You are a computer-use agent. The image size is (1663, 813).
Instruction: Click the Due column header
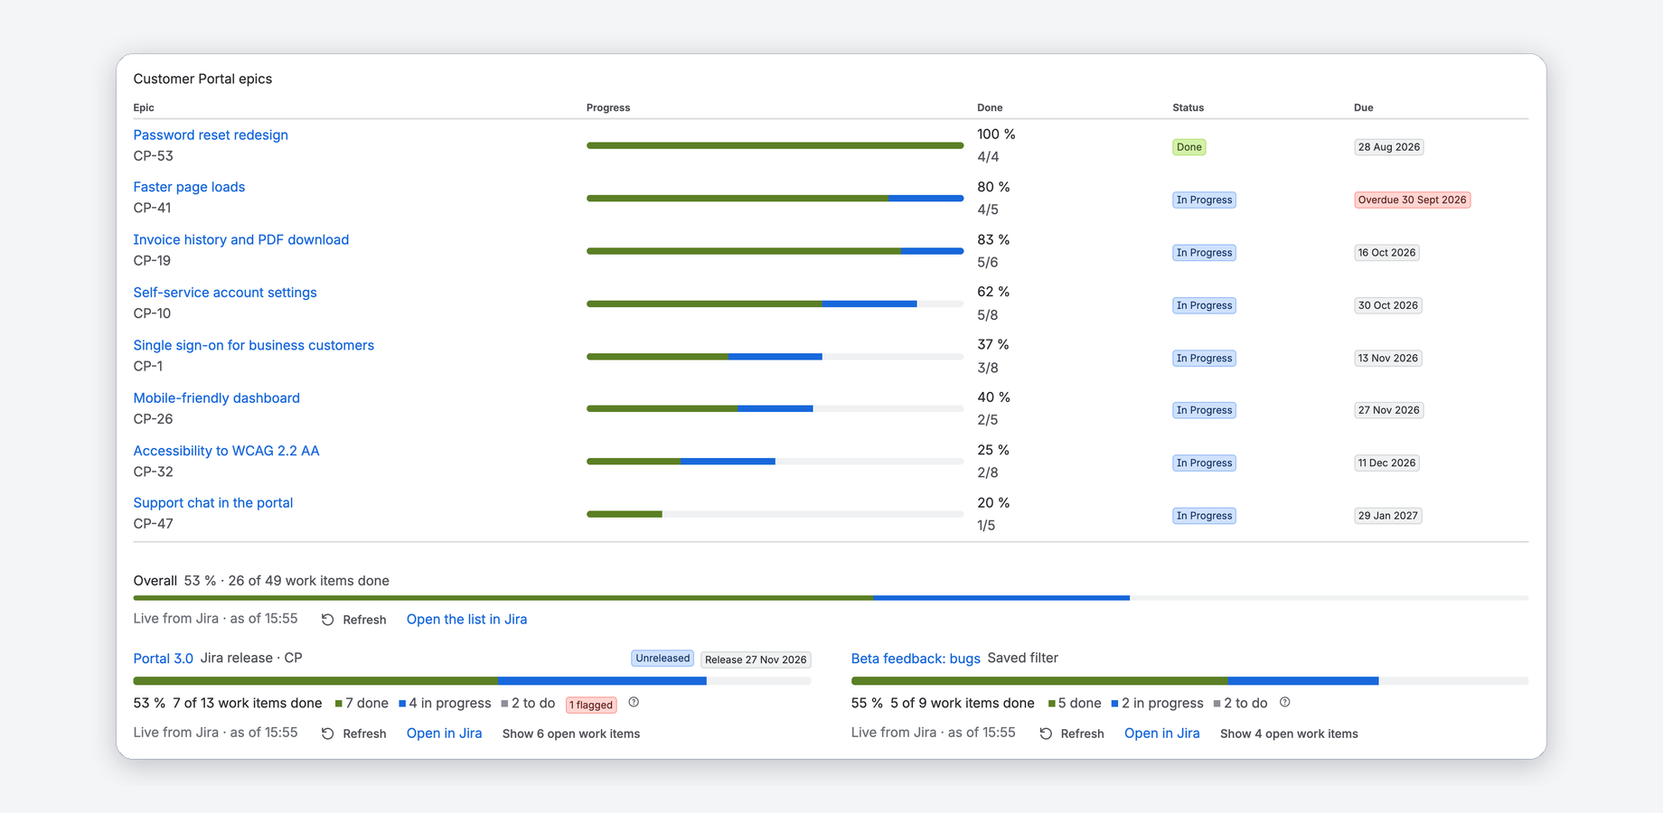click(x=1364, y=107)
